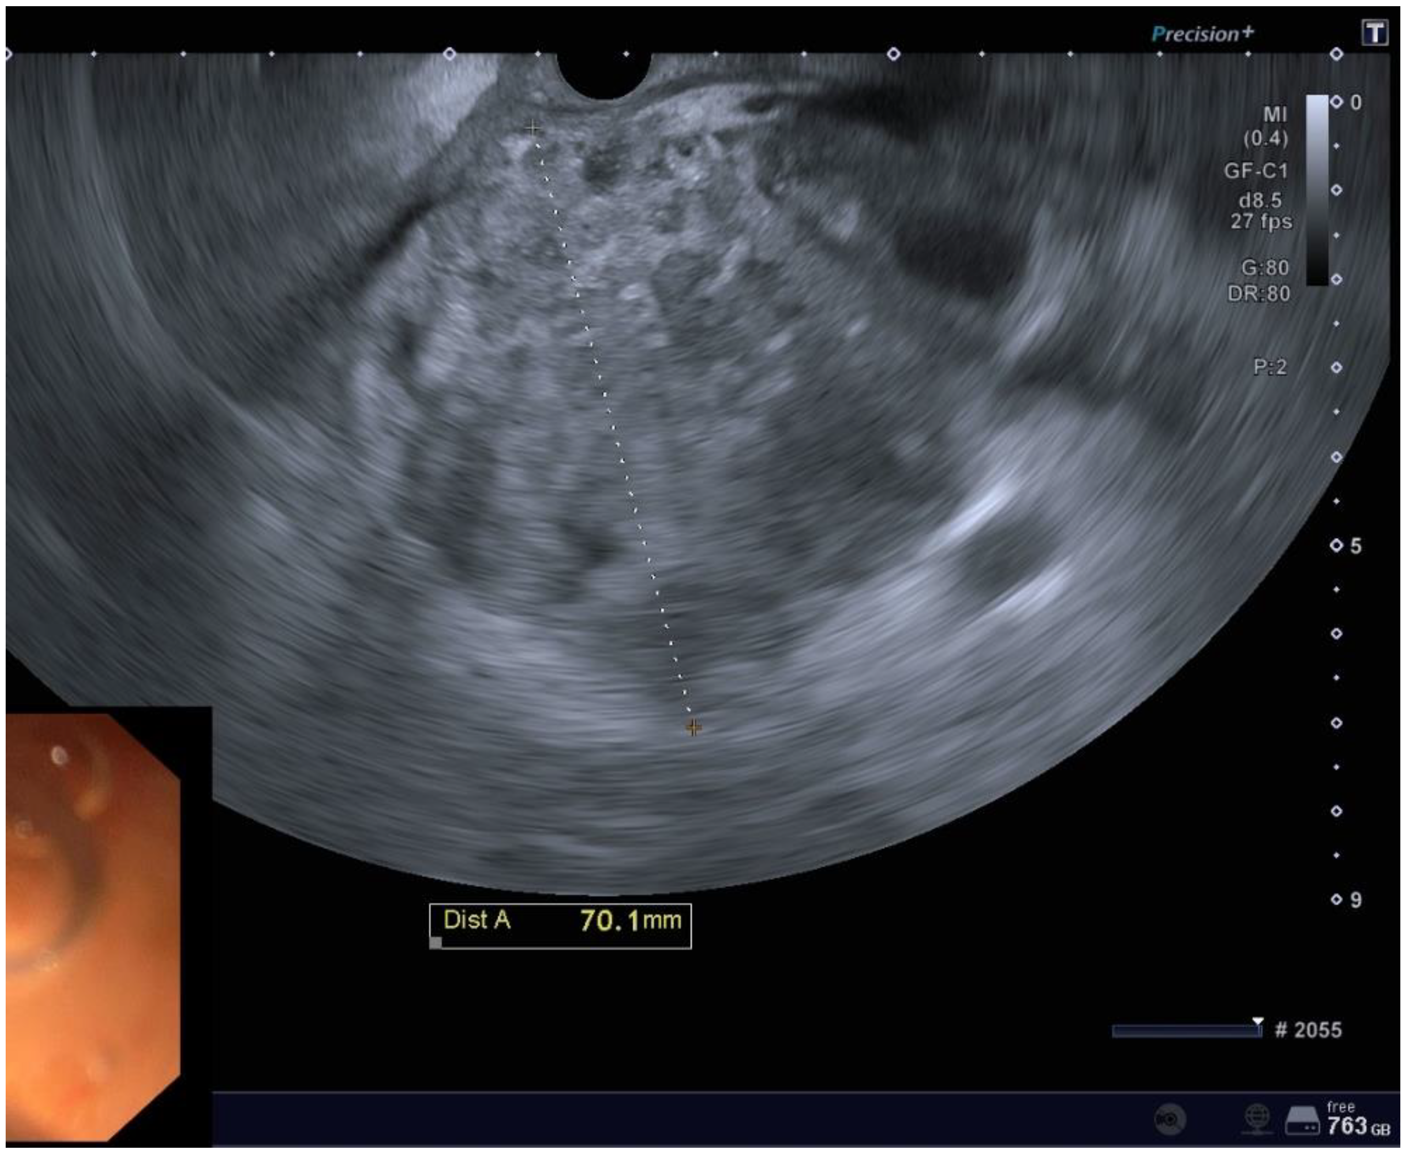Click the DR:80 dynamic range setting
Image resolution: width=1406 pixels, height=1156 pixels.
1259,294
